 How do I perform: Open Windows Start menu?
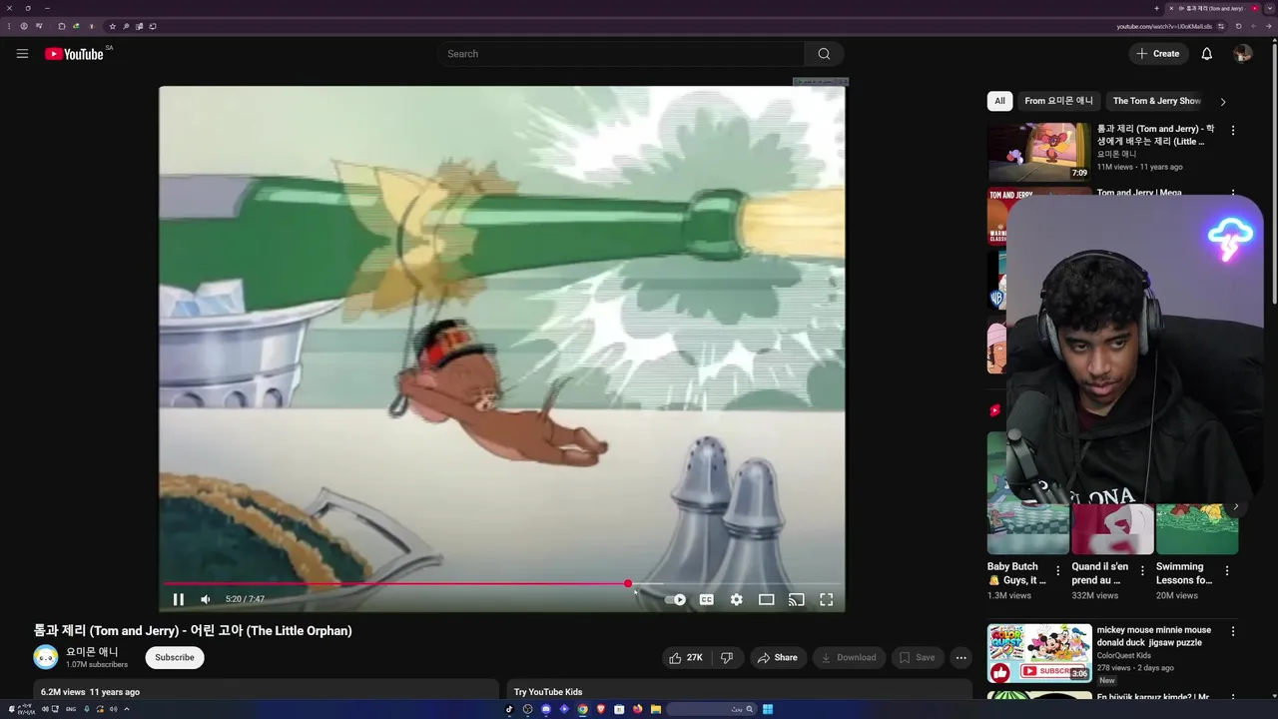[x=768, y=709]
